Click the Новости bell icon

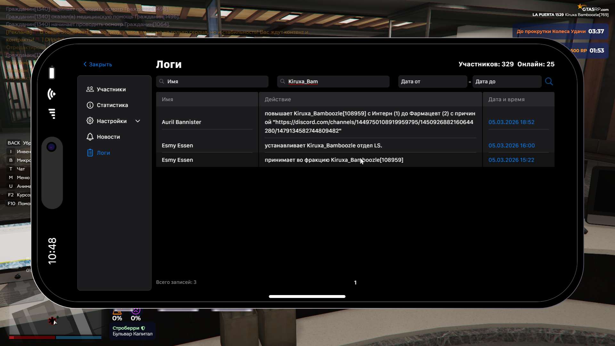point(90,137)
